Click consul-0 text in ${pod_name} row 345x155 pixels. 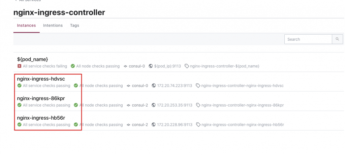coord(137,66)
